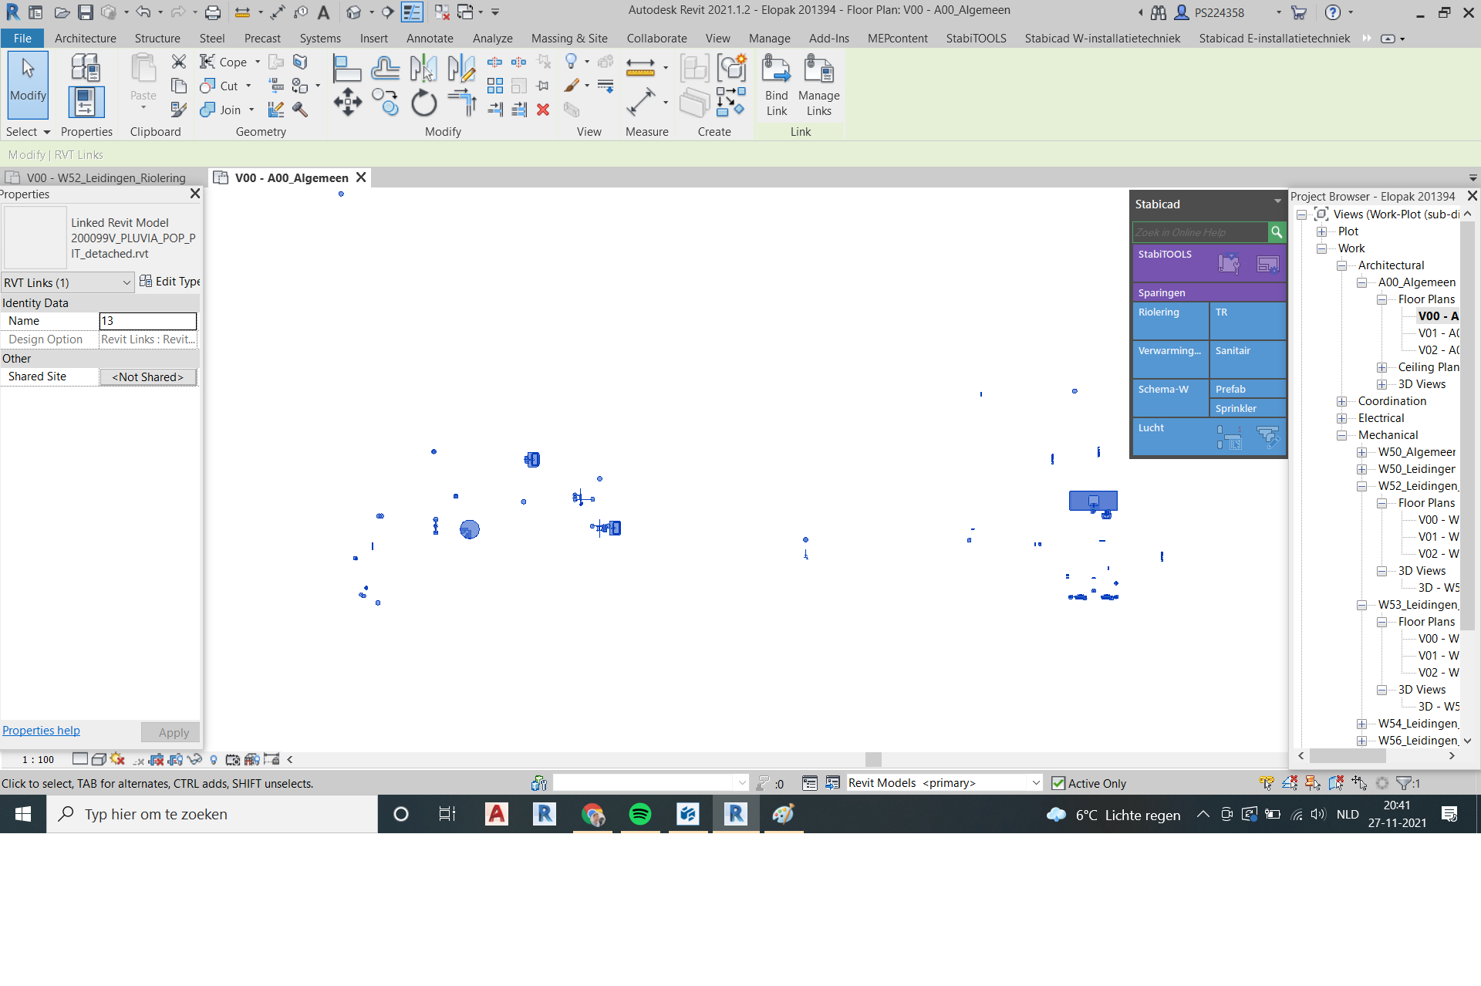Click the Array tool icon
This screenshot has height=986, width=1481.
495,86
